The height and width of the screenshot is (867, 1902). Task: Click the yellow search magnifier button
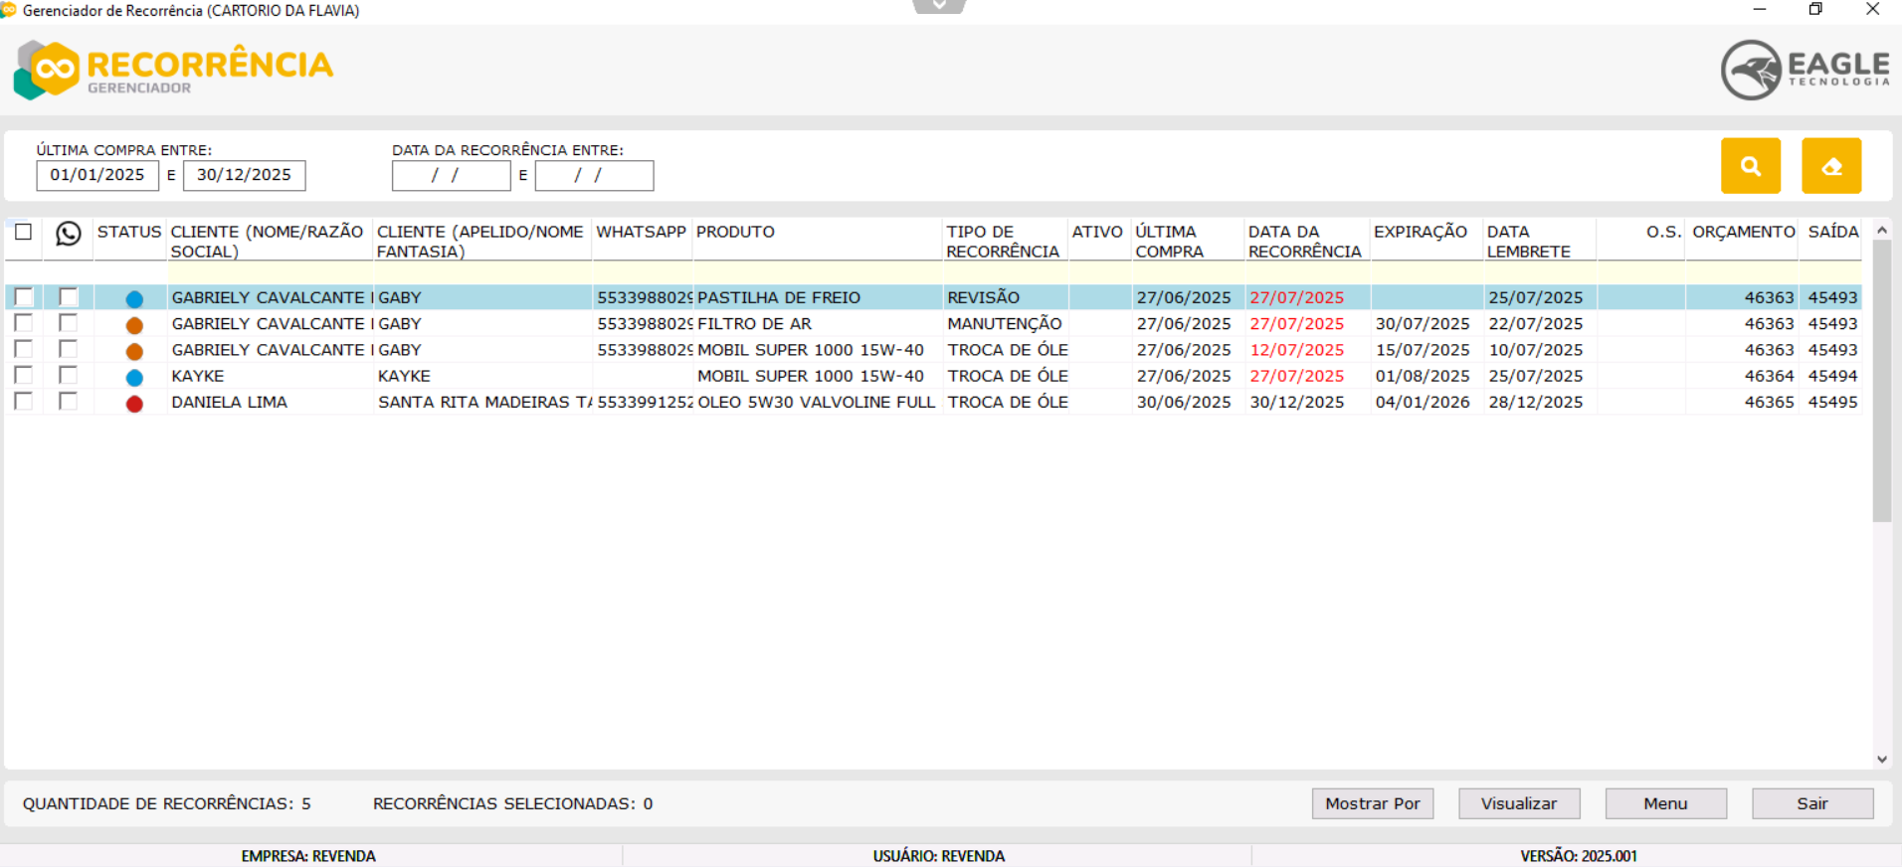(x=1750, y=166)
